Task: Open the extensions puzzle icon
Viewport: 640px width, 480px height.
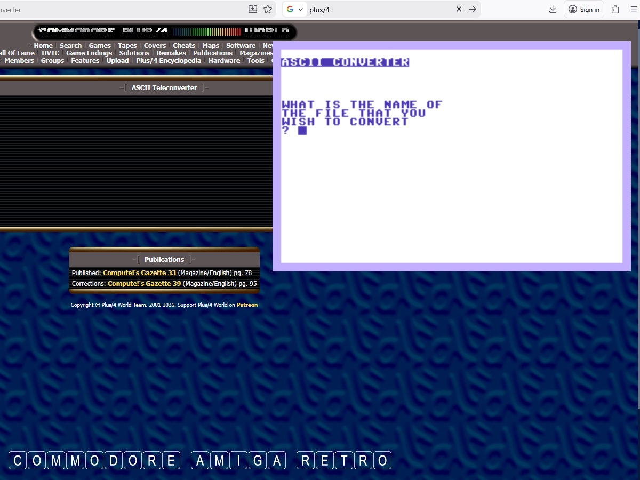Action: 615,9
